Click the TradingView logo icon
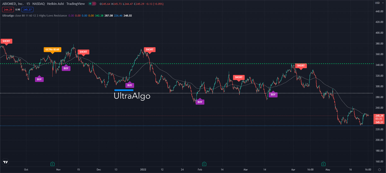386x173 pixels. 5,162
